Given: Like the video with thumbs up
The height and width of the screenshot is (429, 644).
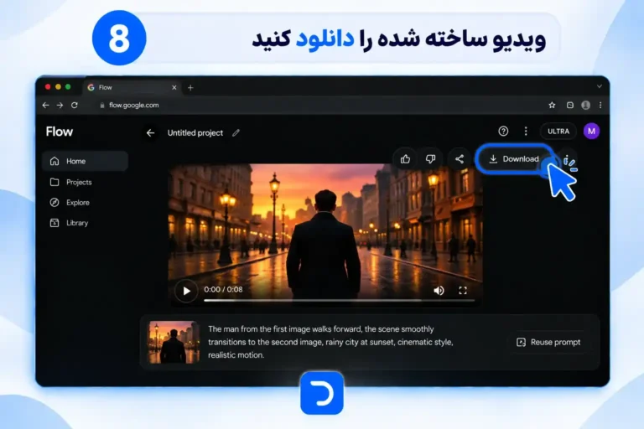Looking at the screenshot, I should [x=405, y=159].
